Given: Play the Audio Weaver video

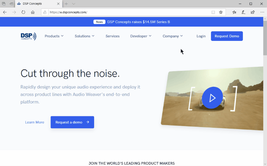Looking at the screenshot, I should (212, 98).
